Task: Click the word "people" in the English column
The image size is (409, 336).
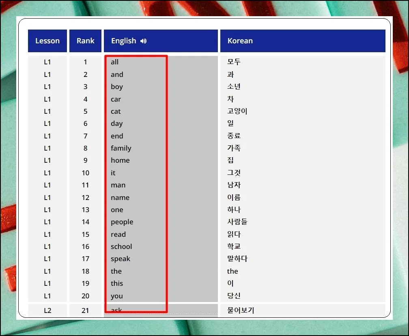Action: point(122,222)
